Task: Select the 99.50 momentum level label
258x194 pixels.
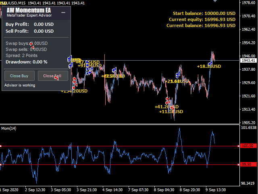Action: coord(248,164)
